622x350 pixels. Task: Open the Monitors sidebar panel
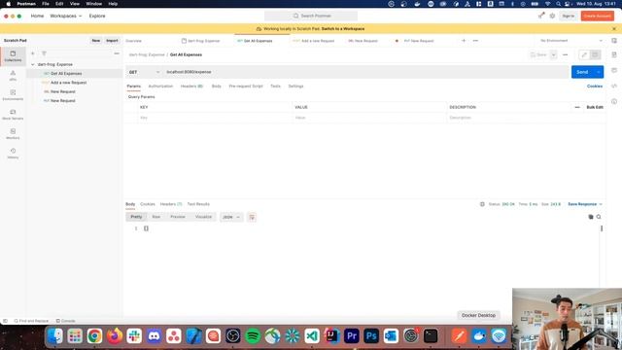click(x=13, y=134)
